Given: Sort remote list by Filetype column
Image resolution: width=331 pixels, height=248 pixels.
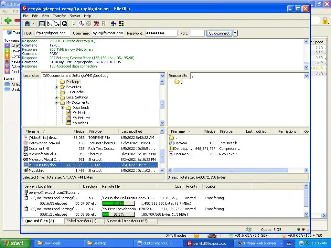Looking at the screenshot, I should click(230, 131).
